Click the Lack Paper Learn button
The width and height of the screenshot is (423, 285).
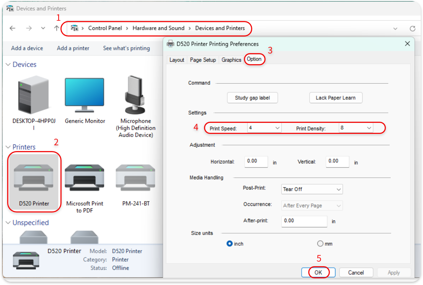click(x=336, y=98)
